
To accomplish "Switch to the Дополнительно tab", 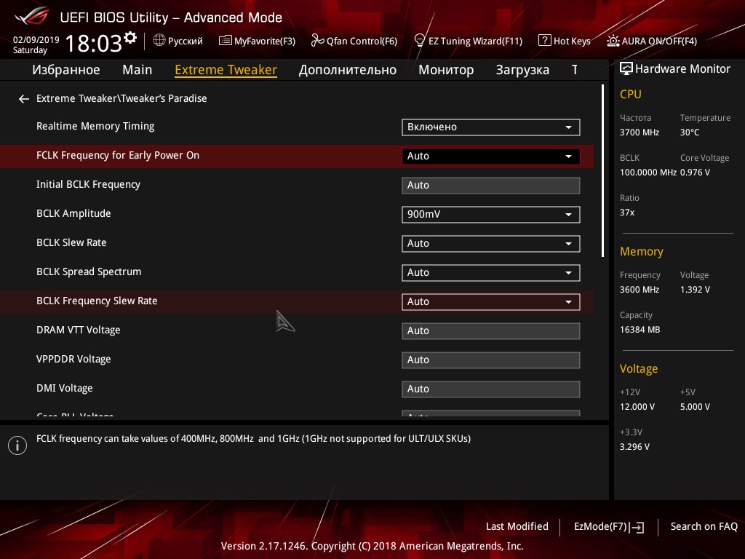I will click(347, 70).
